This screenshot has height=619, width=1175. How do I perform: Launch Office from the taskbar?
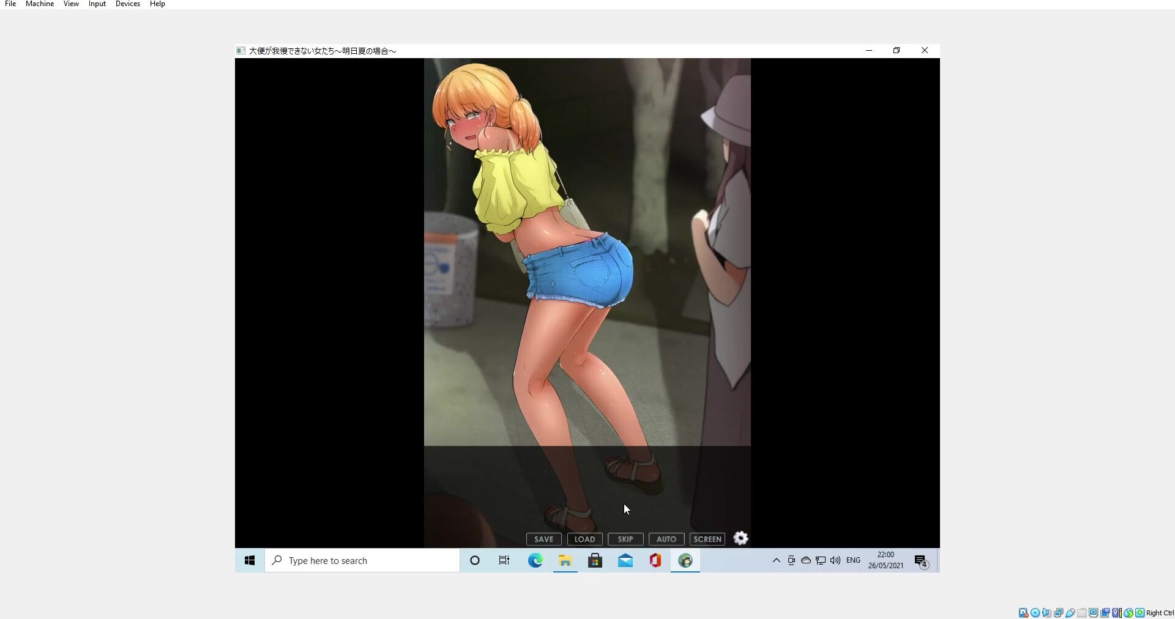tap(655, 560)
